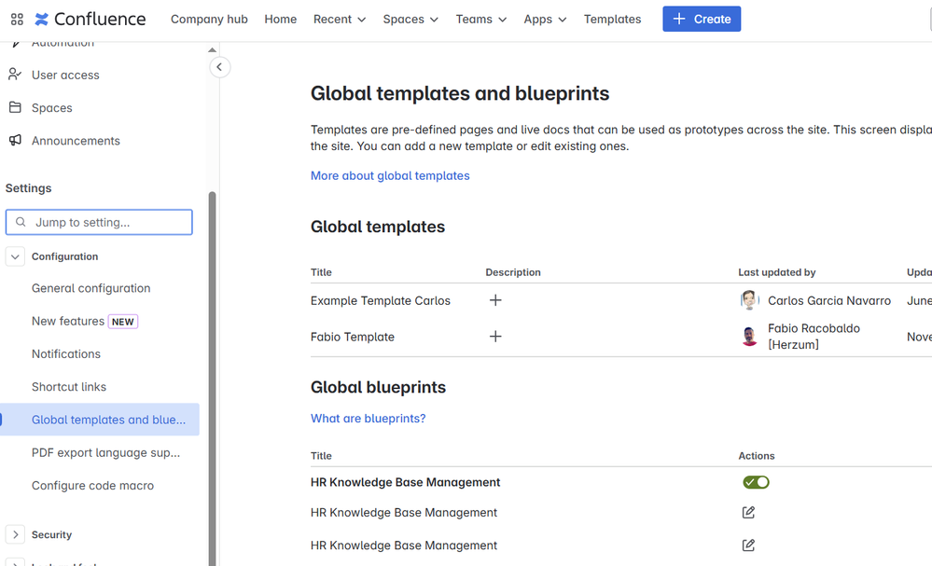The width and height of the screenshot is (932, 566).
Task: Open the Recent dropdown menu
Action: (x=340, y=19)
